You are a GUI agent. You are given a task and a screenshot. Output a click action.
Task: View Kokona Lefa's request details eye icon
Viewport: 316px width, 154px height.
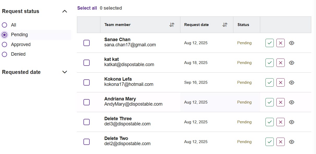pyautogui.click(x=292, y=82)
